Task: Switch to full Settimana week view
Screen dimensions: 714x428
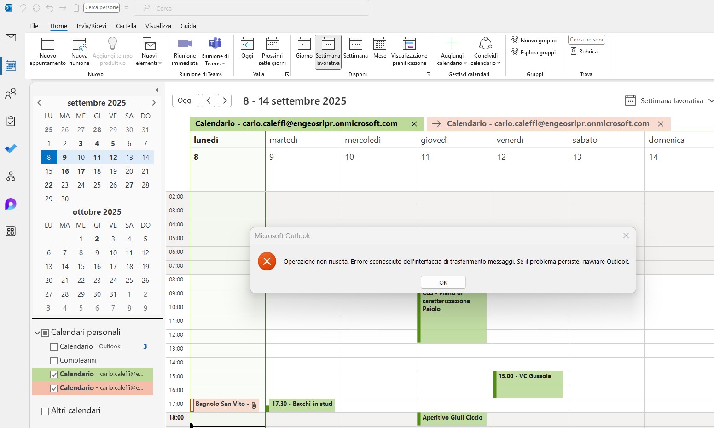Action: coord(355,48)
